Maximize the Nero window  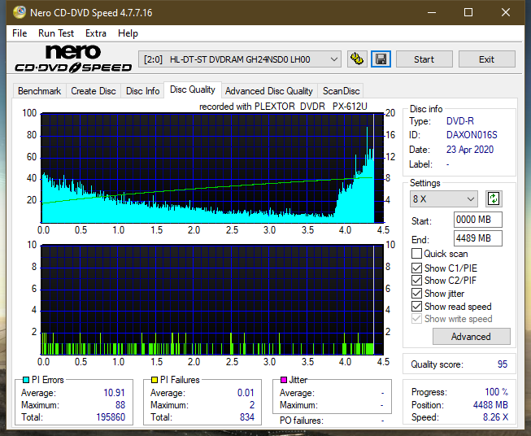(468, 12)
